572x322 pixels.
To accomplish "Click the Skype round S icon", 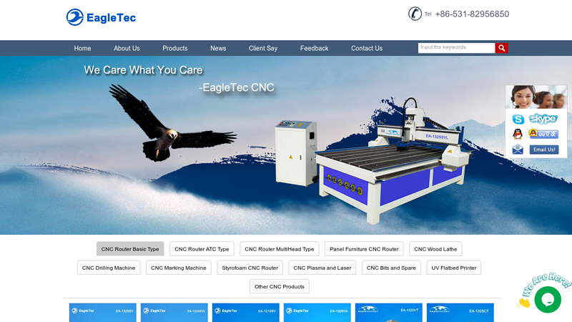I will click(518, 119).
